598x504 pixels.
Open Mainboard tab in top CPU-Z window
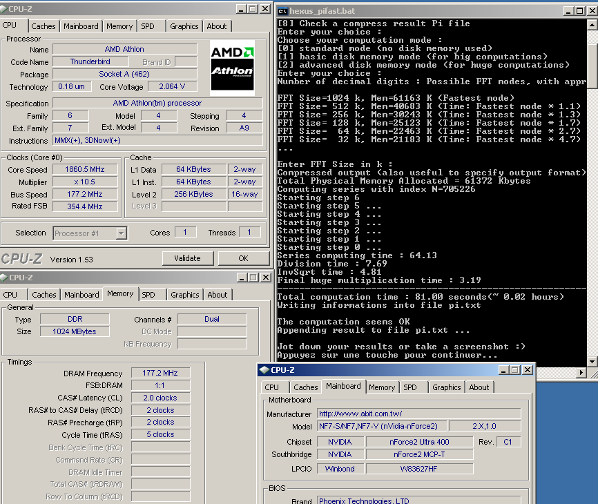pos(81,26)
